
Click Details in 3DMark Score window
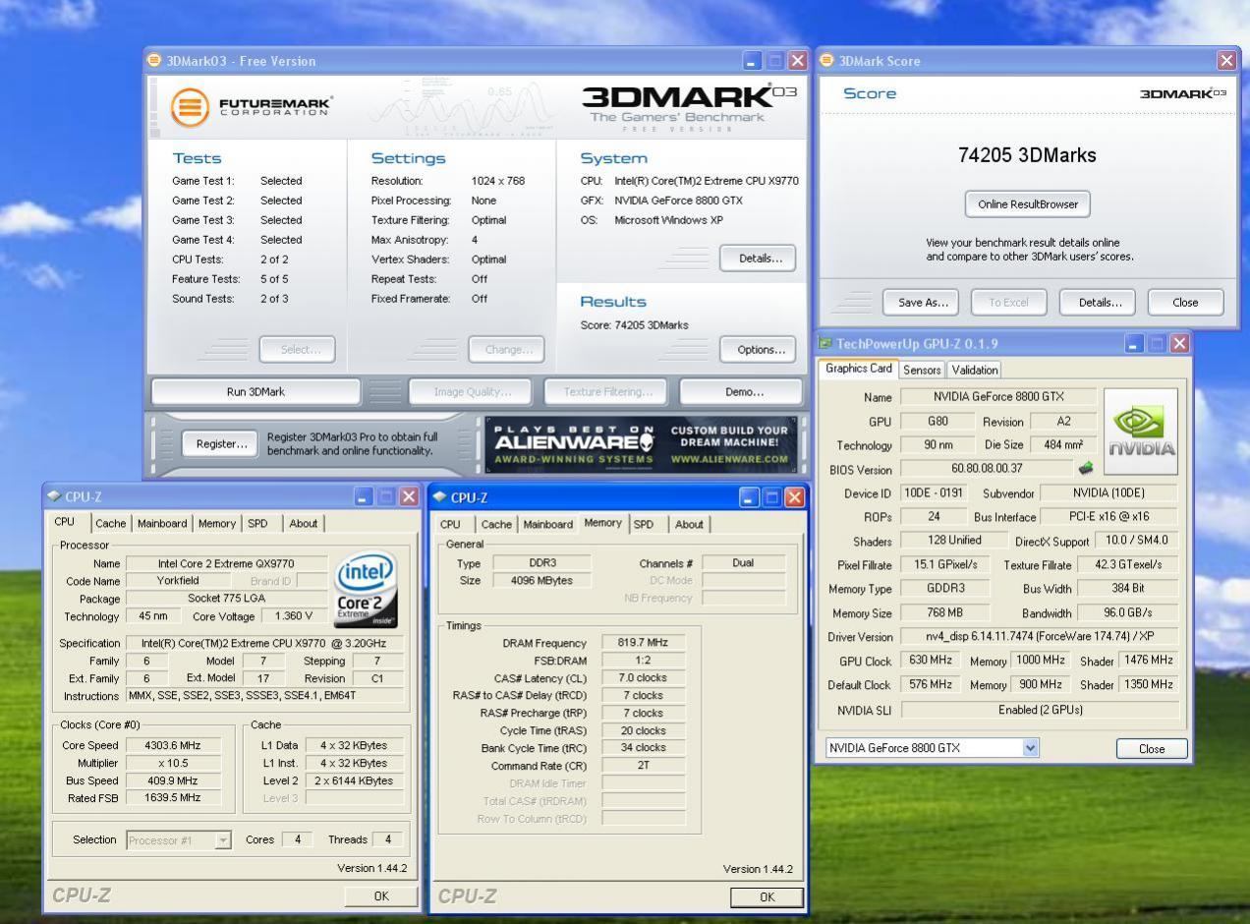coord(1100,303)
